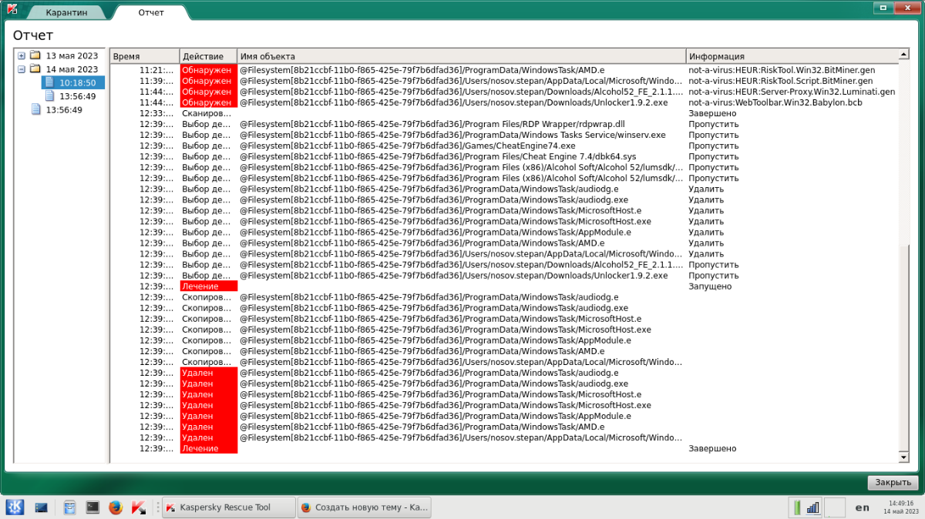This screenshot has width=925, height=519.
Task: Launch Firefox from the taskbar quick launch
Action: pyautogui.click(x=116, y=507)
